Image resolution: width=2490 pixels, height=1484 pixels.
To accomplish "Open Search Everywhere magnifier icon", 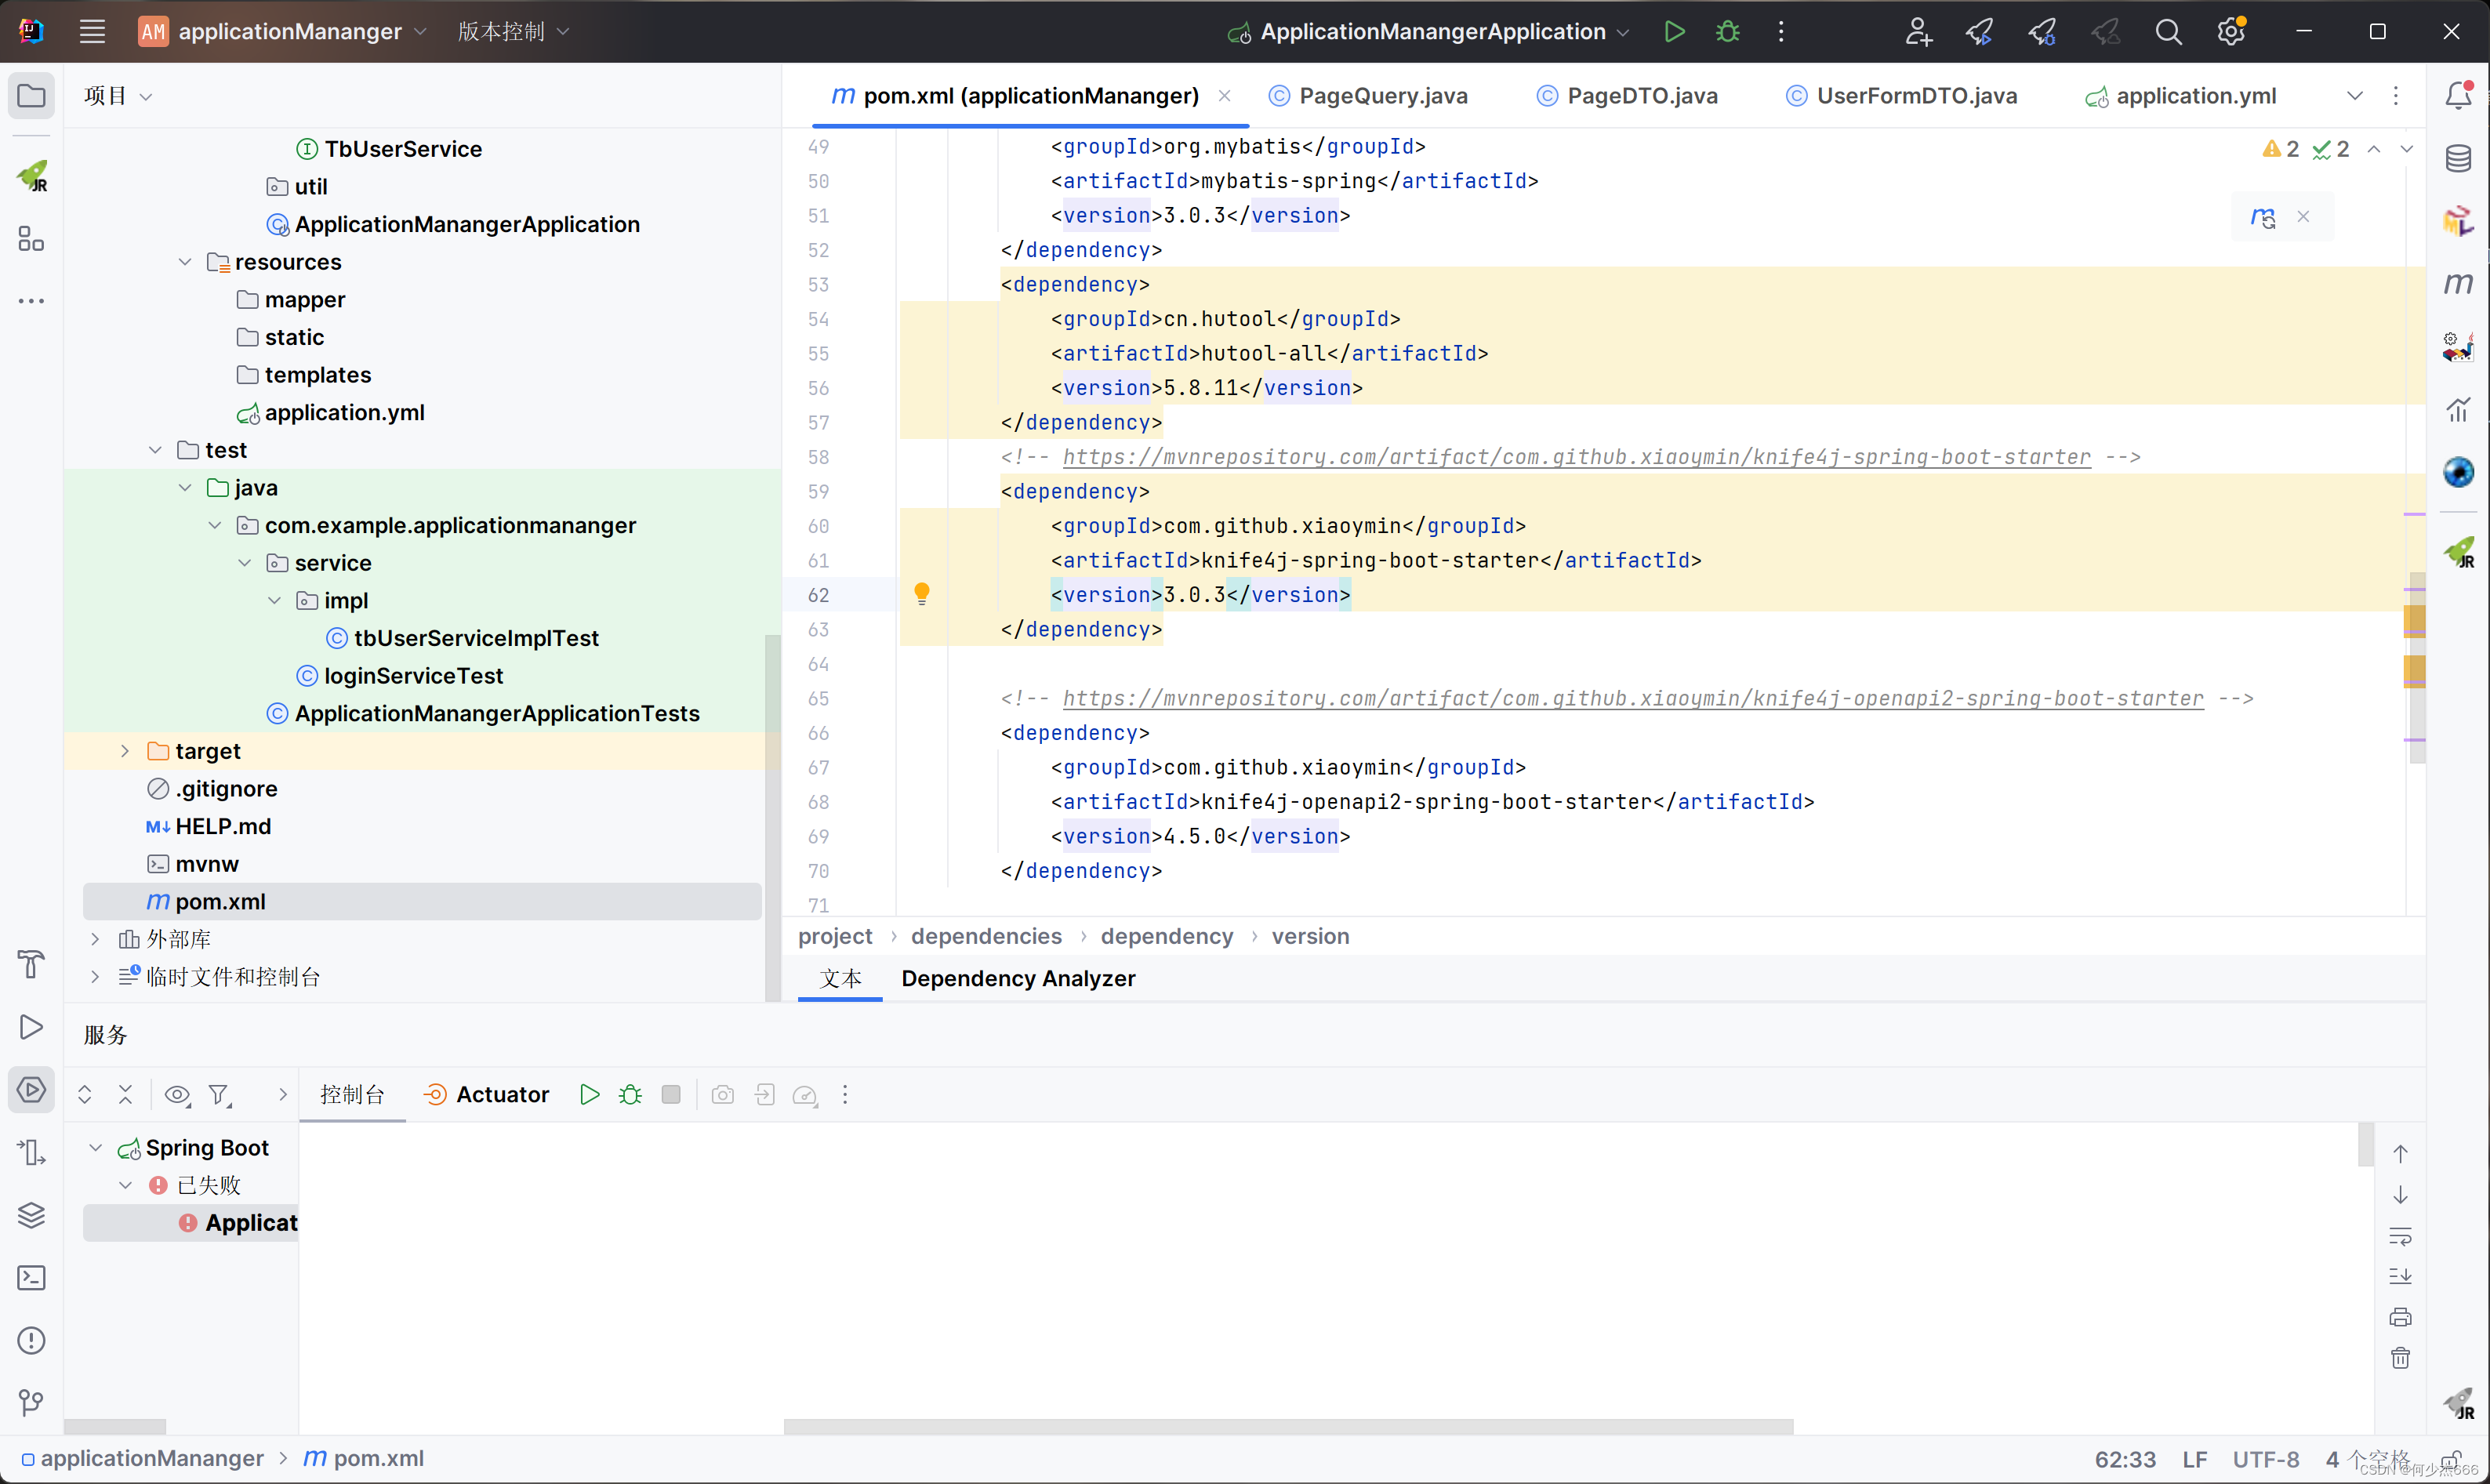I will coord(2168,31).
